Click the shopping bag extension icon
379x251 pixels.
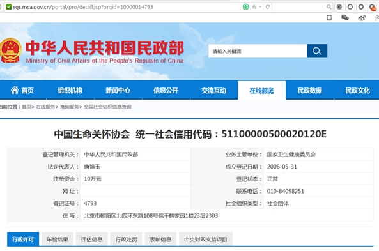point(350,7)
